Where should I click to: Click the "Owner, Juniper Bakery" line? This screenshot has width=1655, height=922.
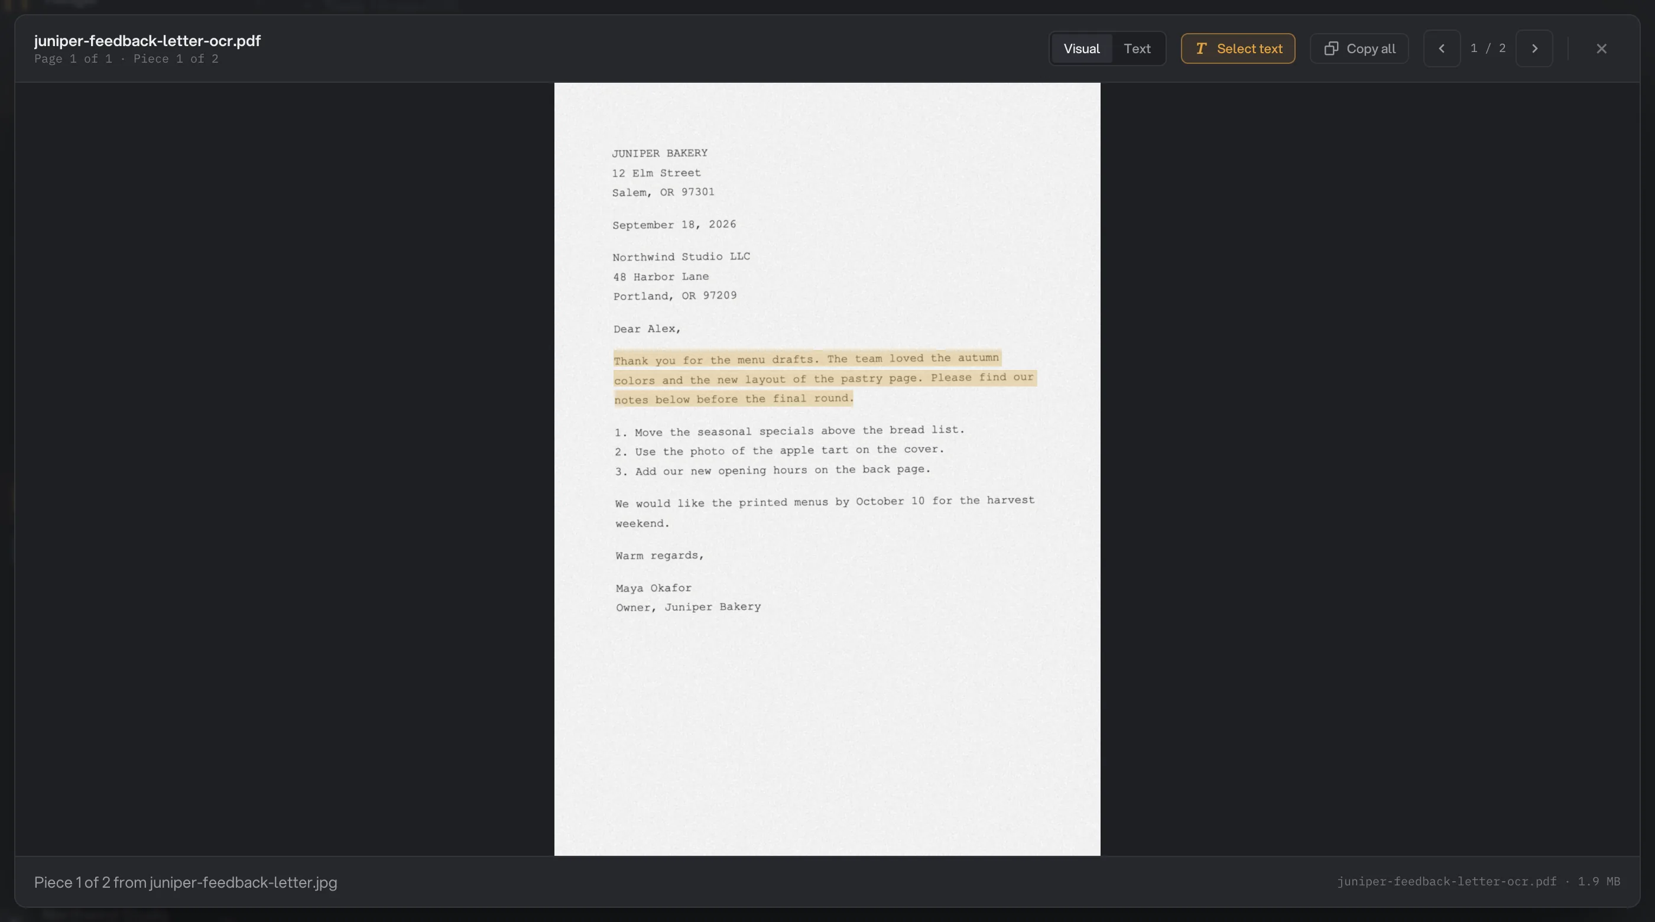(x=688, y=606)
